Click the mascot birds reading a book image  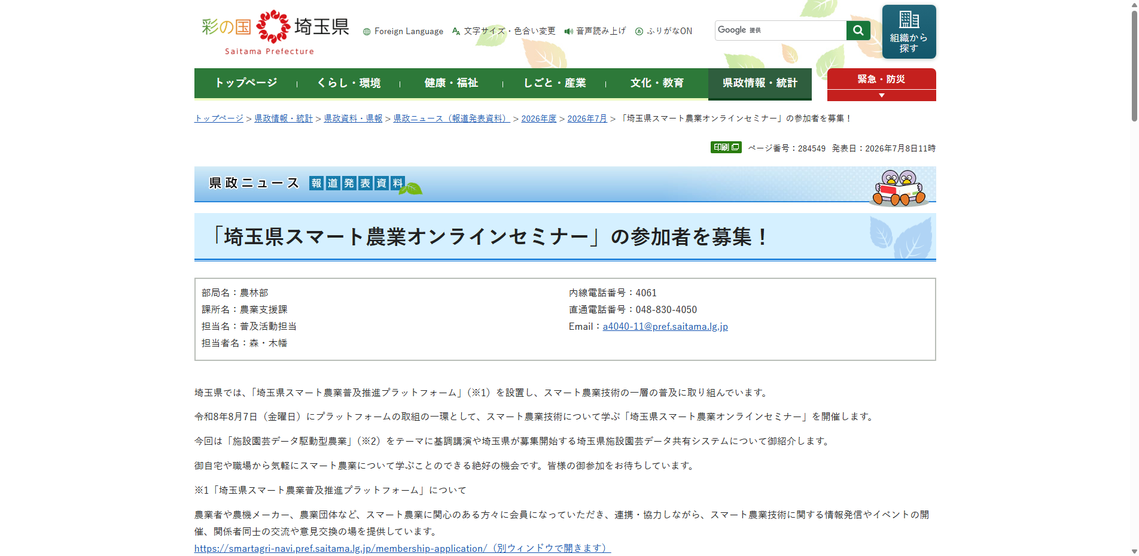pyautogui.click(x=899, y=188)
